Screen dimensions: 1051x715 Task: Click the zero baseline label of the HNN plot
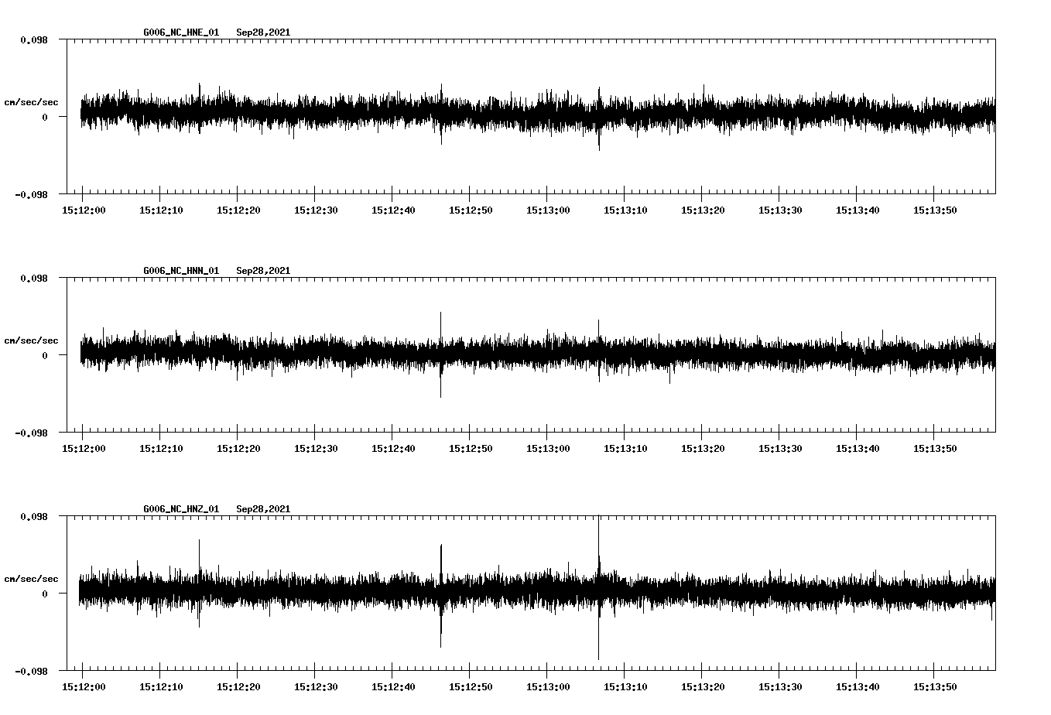pyautogui.click(x=45, y=355)
